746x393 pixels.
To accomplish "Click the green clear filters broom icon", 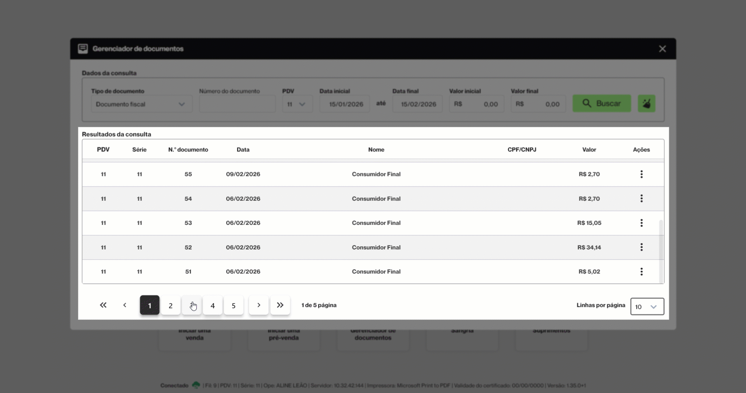I will pyautogui.click(x=647, y=104).
